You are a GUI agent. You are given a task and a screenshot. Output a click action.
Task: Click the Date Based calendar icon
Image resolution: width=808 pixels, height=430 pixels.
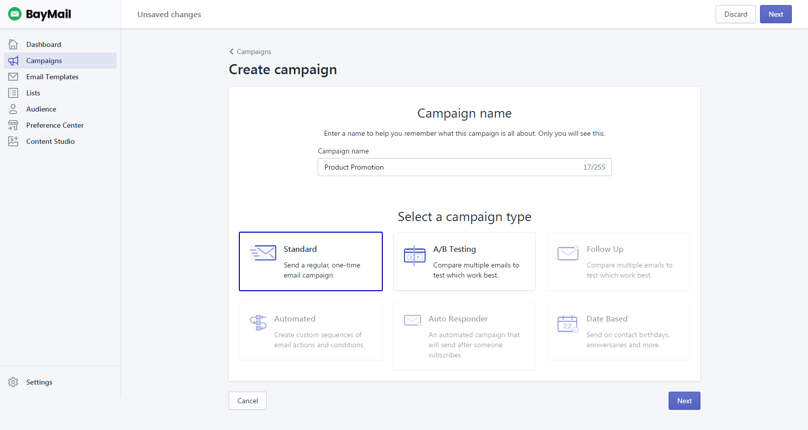tap(568, 324)
